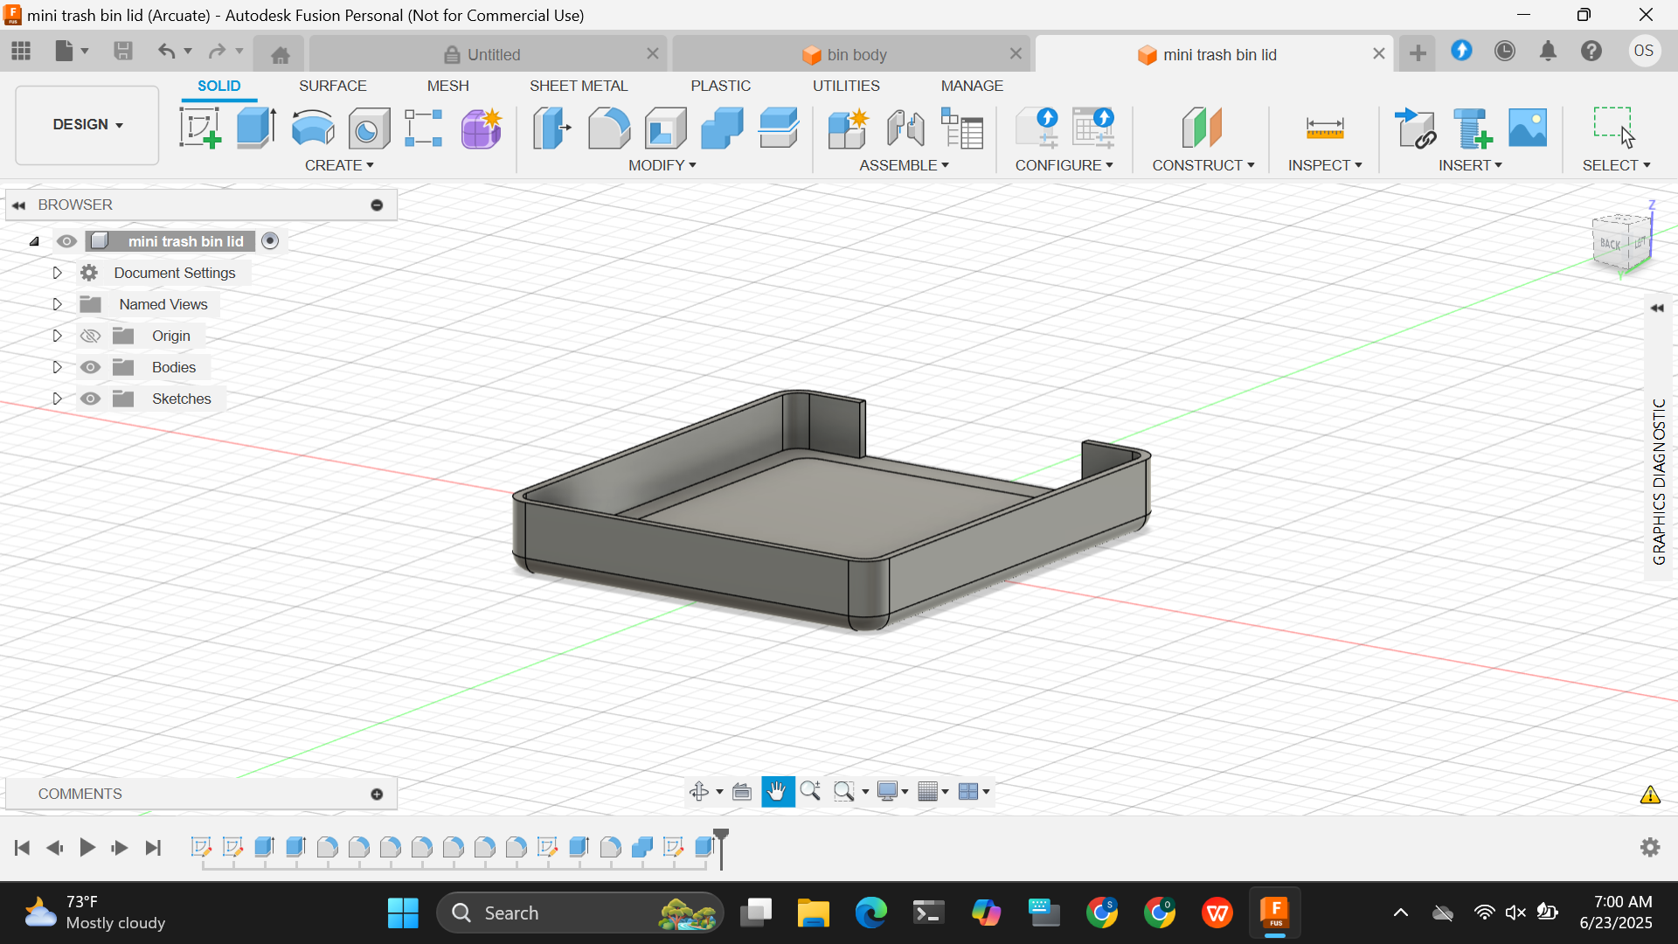The width and height of the screenshot is (1678, 944).
Task: Open the DESIGN workspace dropdown
Action: (87, 124)
